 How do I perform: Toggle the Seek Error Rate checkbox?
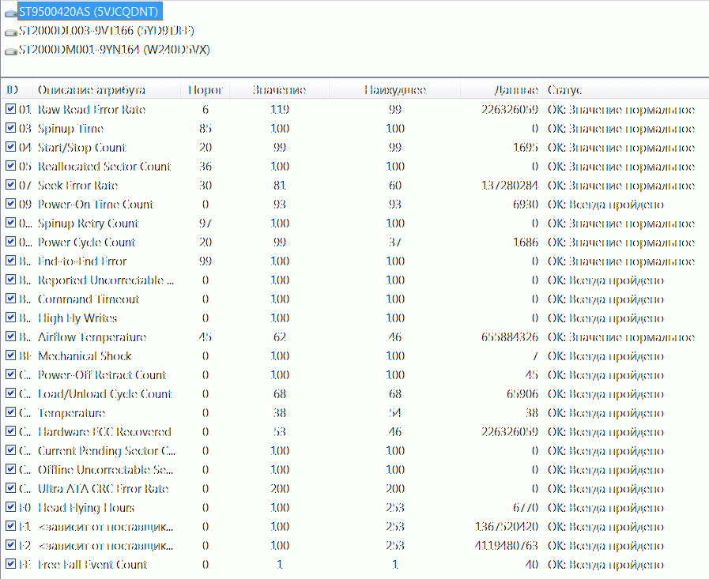point(11,185)
